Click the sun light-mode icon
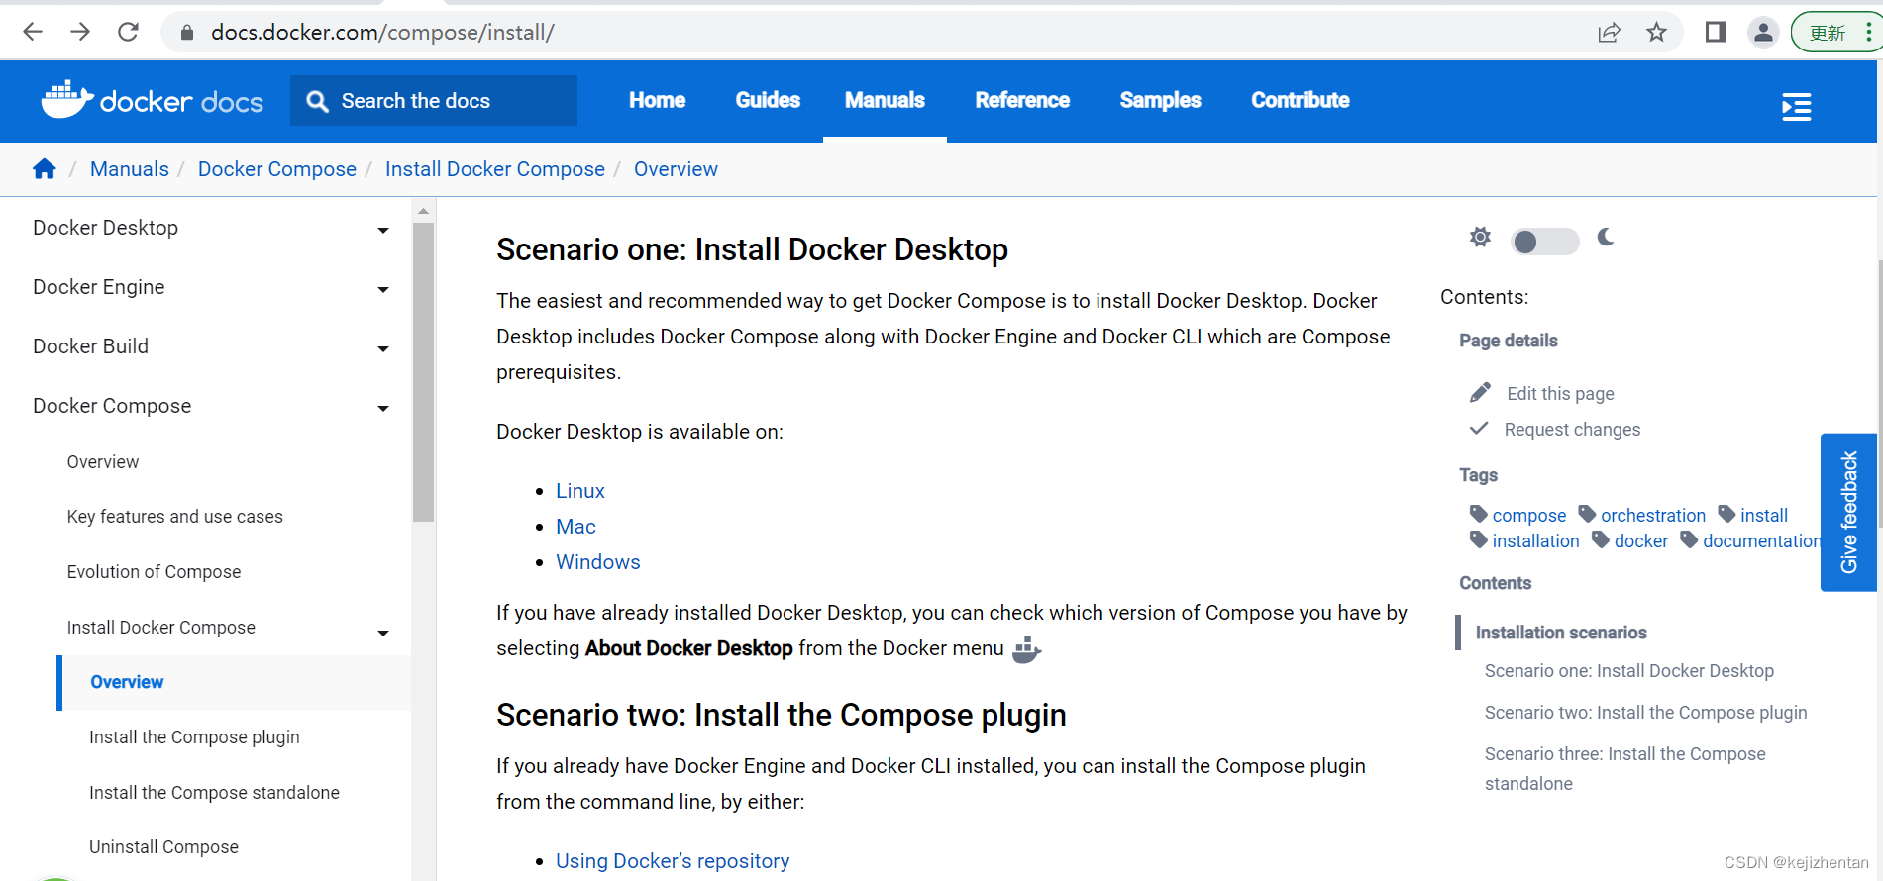This screenshot has height=881, width=1883. click(1480, 237)
